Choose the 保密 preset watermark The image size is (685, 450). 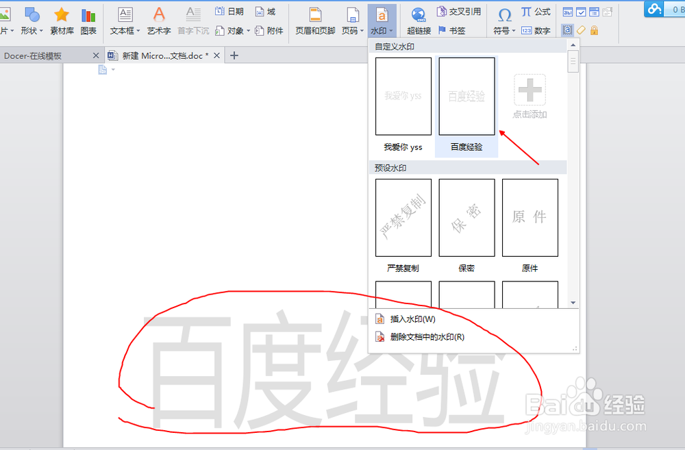click(x=466, y=218)
